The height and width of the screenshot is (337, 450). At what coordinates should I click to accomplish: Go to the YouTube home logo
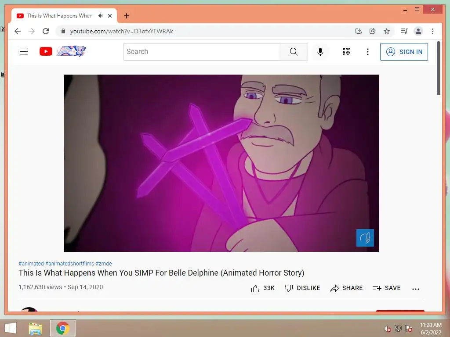62,51
